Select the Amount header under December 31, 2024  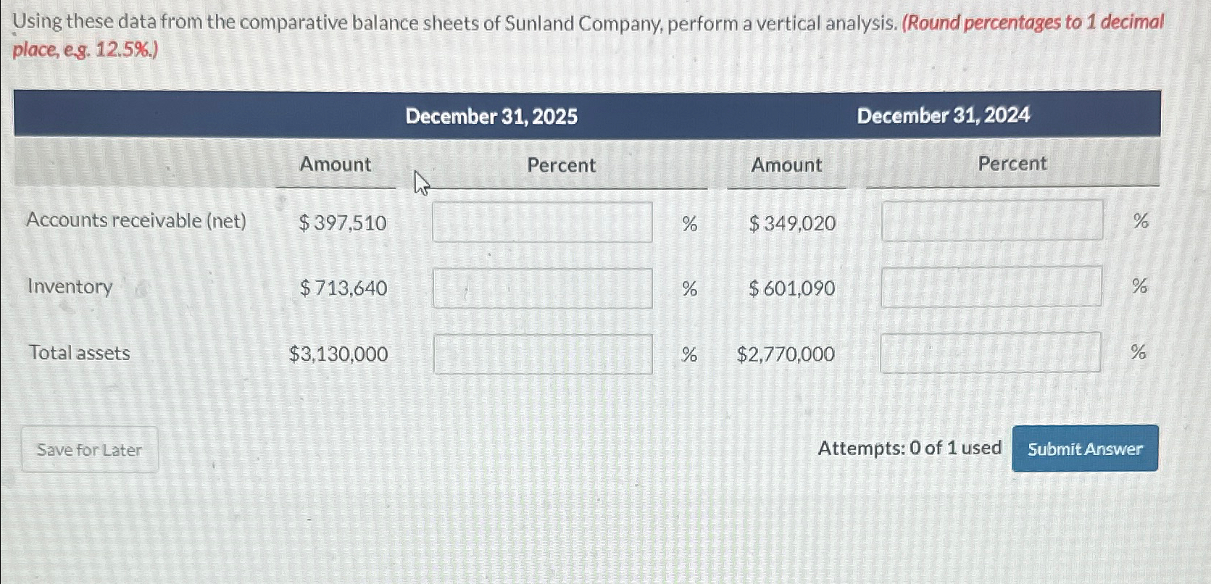pos(786,165)
